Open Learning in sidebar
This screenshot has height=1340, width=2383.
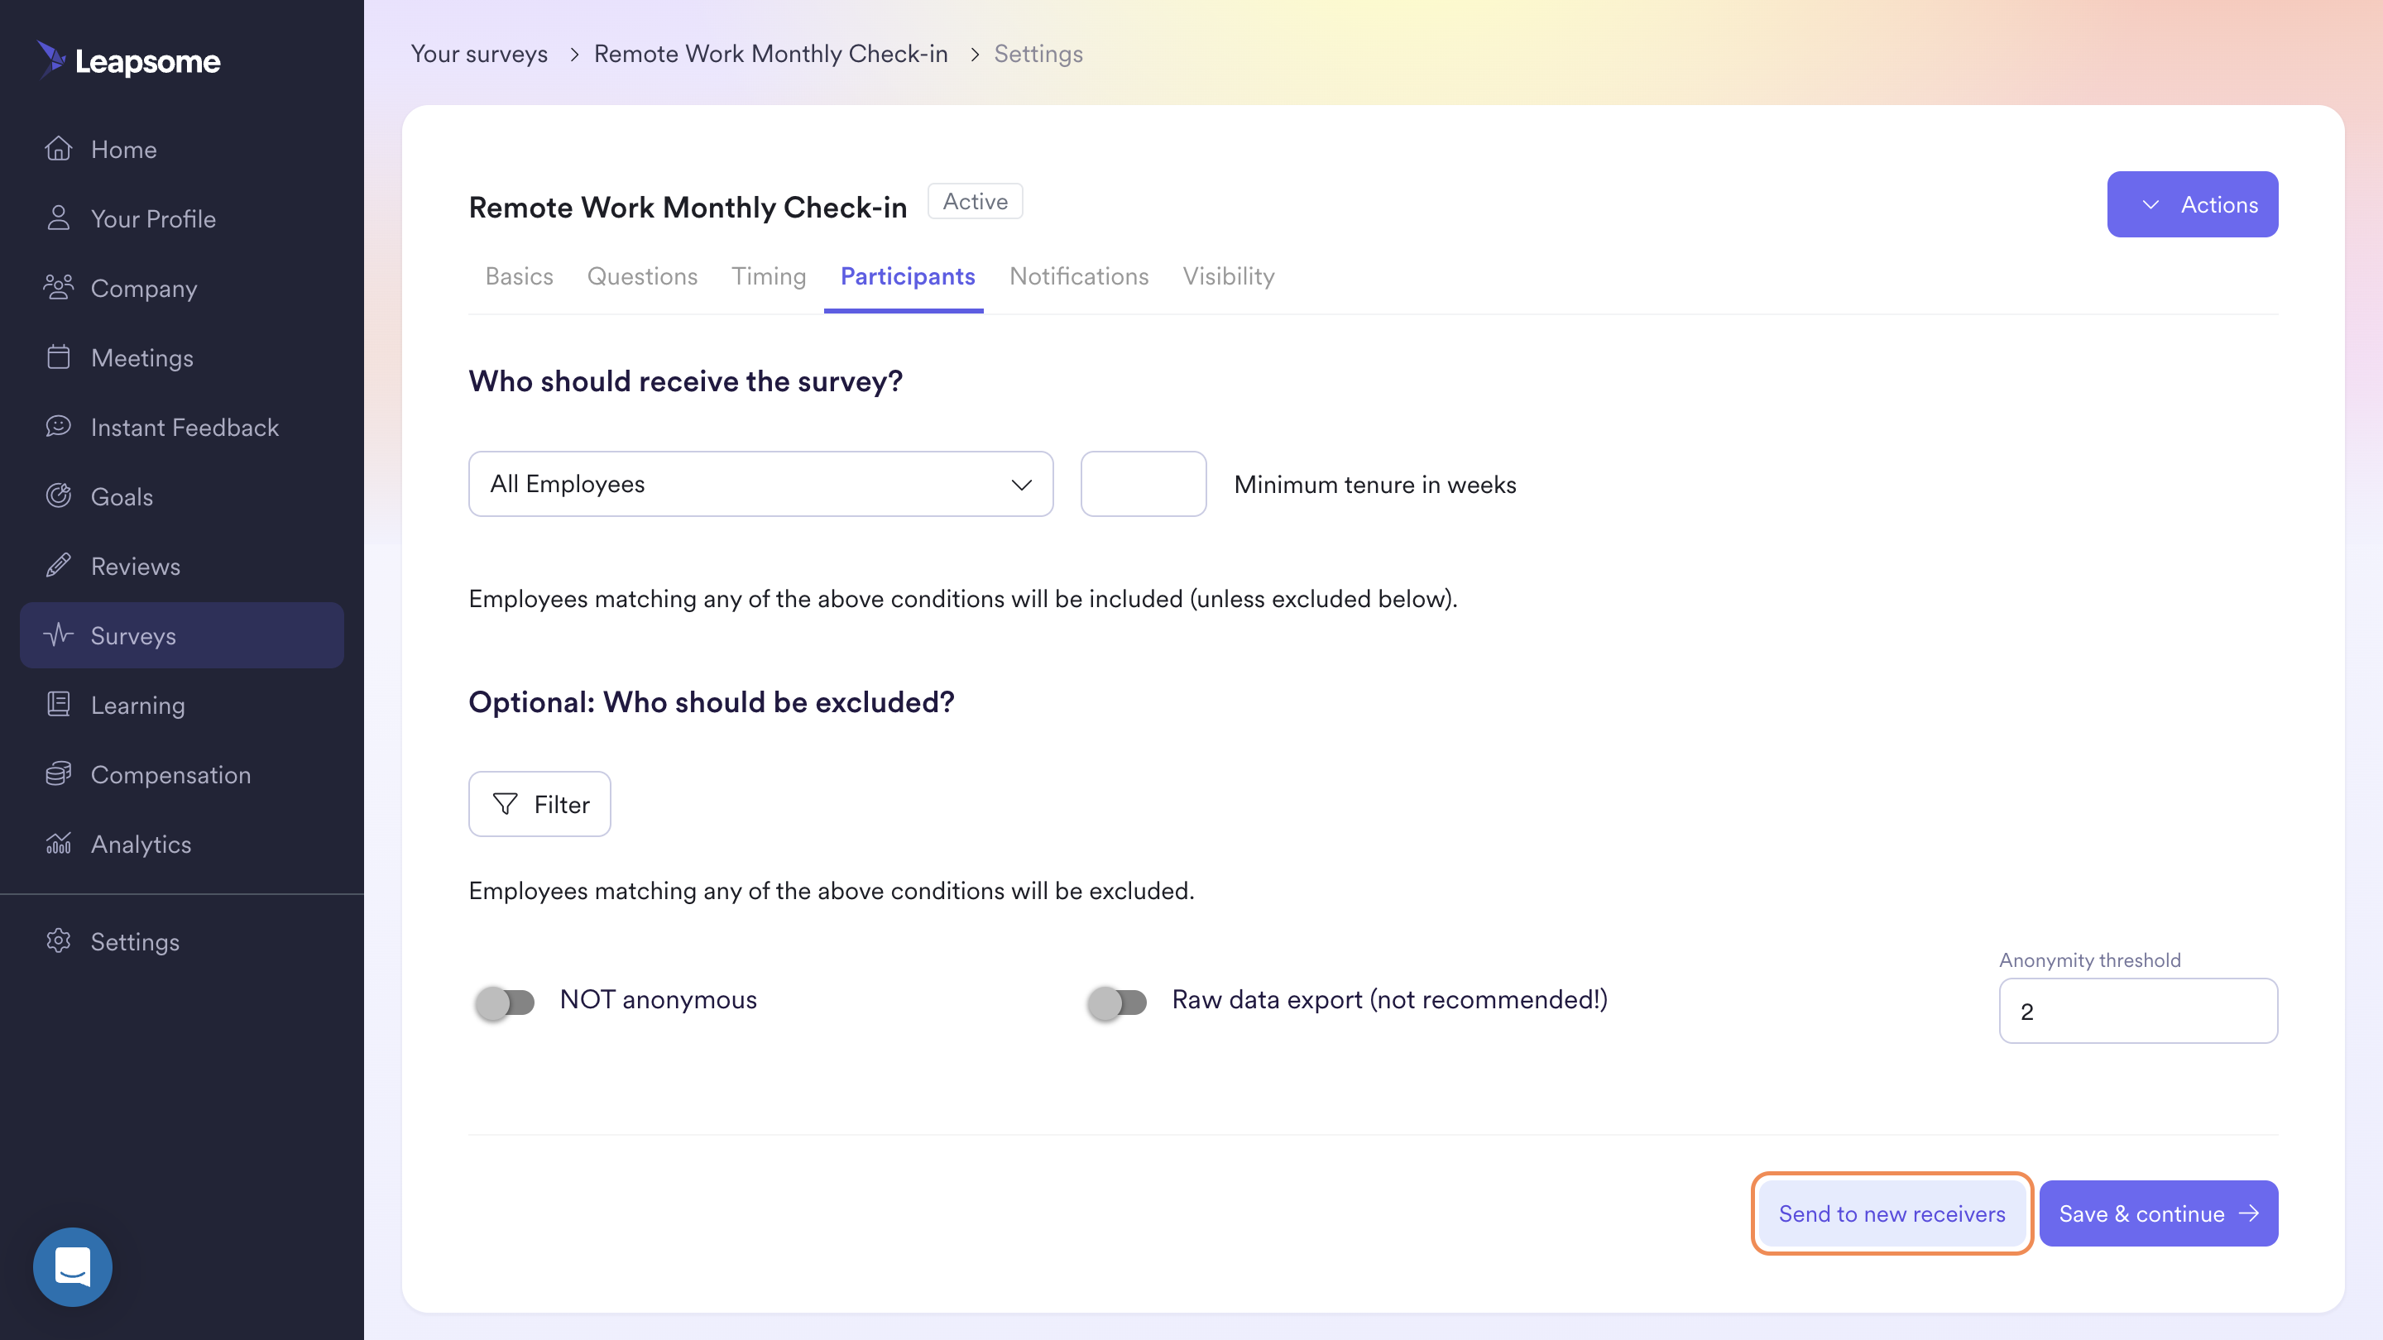[181, 704]
